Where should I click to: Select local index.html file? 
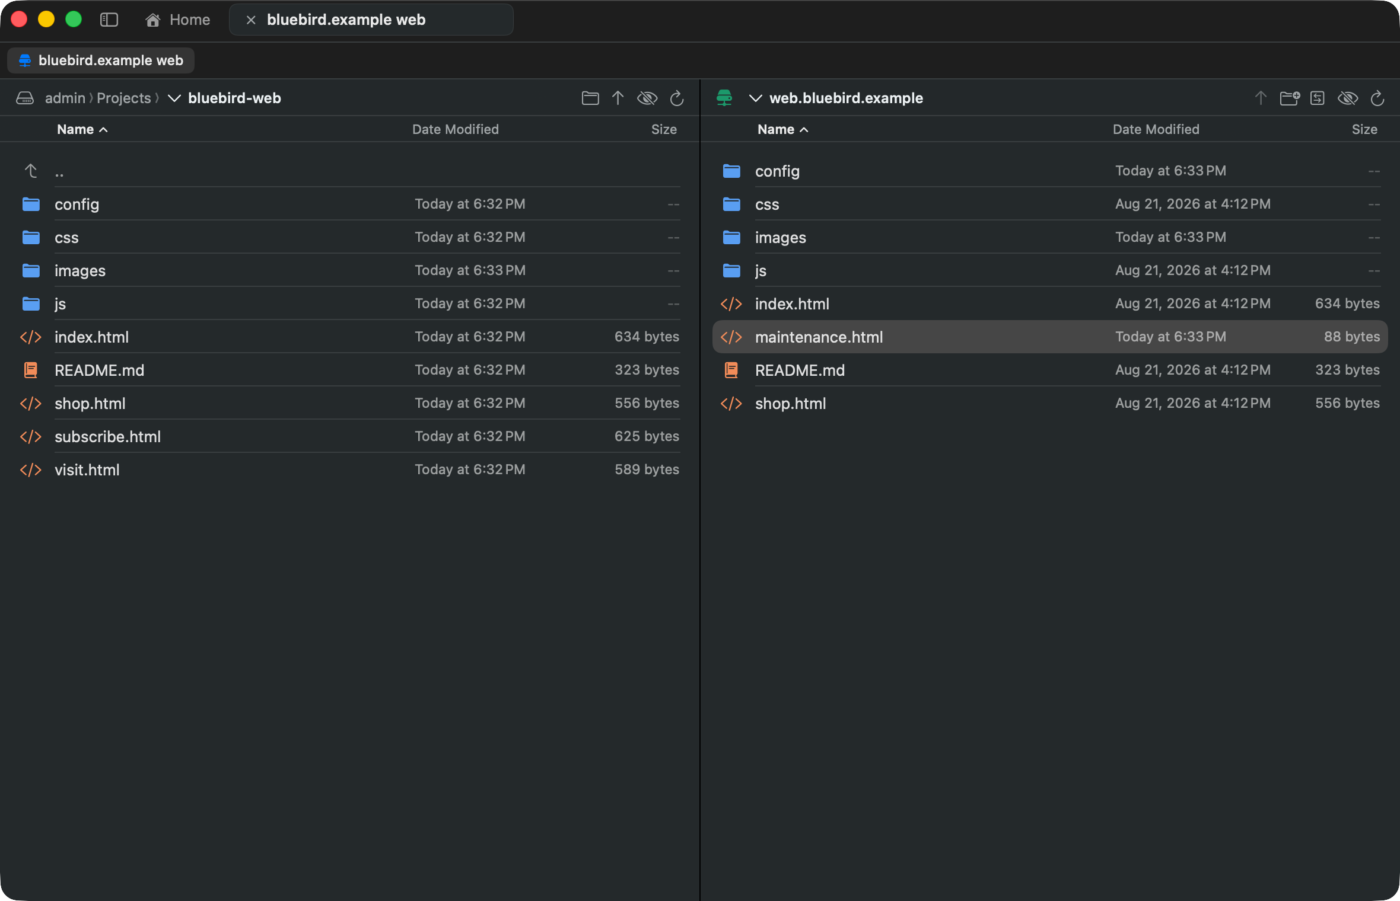[350, 337]
